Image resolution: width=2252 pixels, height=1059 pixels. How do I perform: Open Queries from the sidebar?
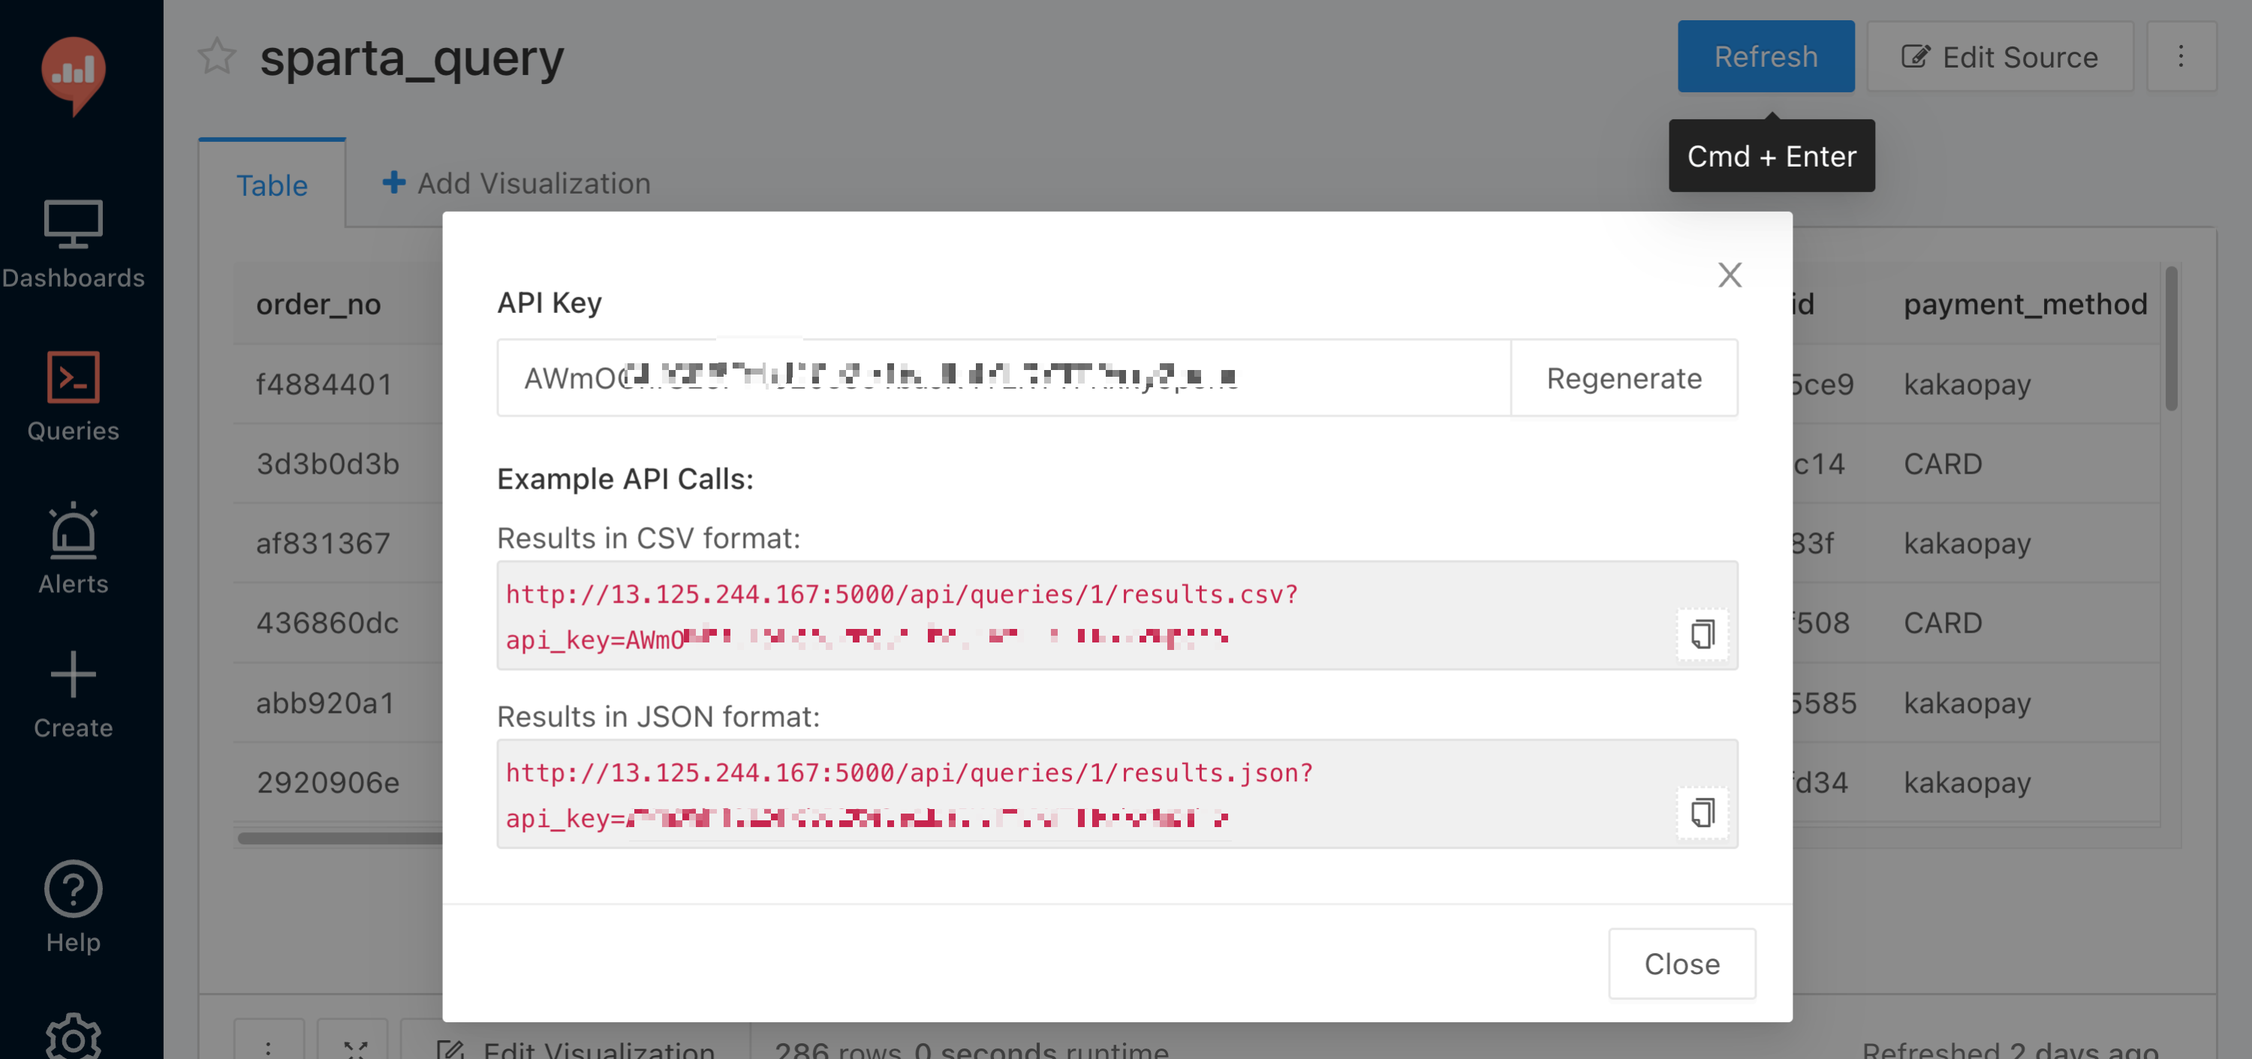tap(74, 395)
